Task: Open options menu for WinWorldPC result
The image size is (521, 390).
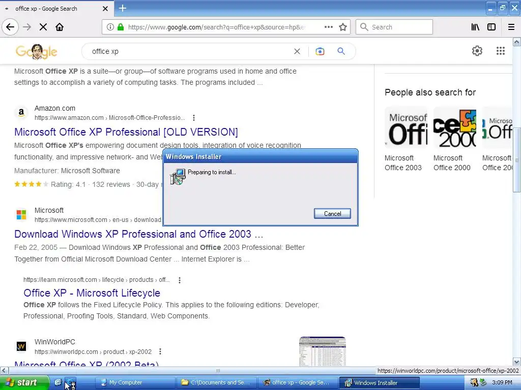Action: coord(160,351)
